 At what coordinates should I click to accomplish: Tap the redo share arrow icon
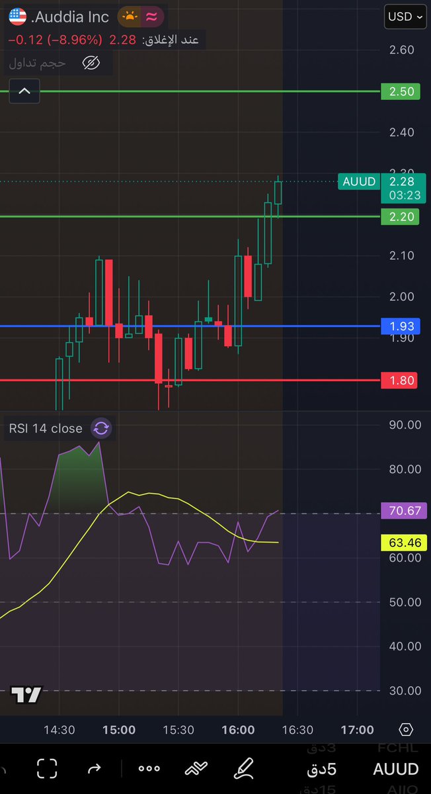pyautogui.click(x=94, y=769)
